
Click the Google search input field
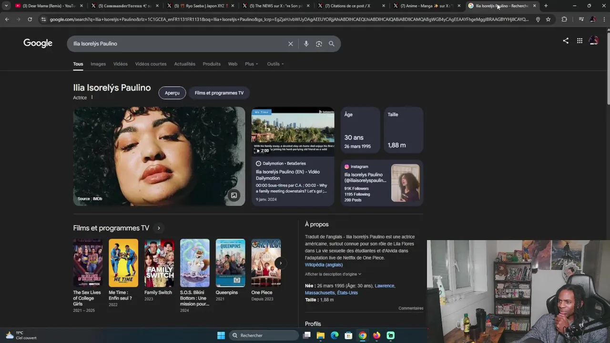click(x=179, y=43)
